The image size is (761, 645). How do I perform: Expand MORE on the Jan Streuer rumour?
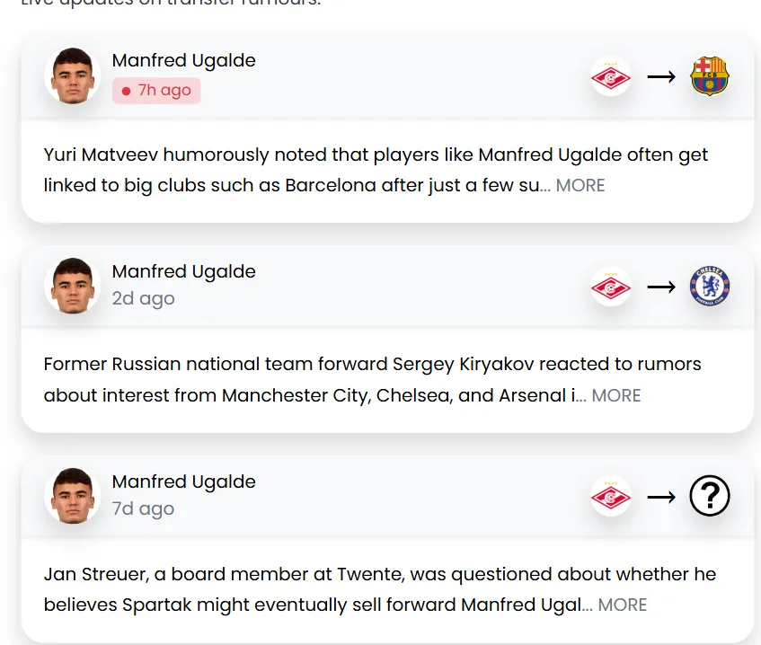[622, 605]
